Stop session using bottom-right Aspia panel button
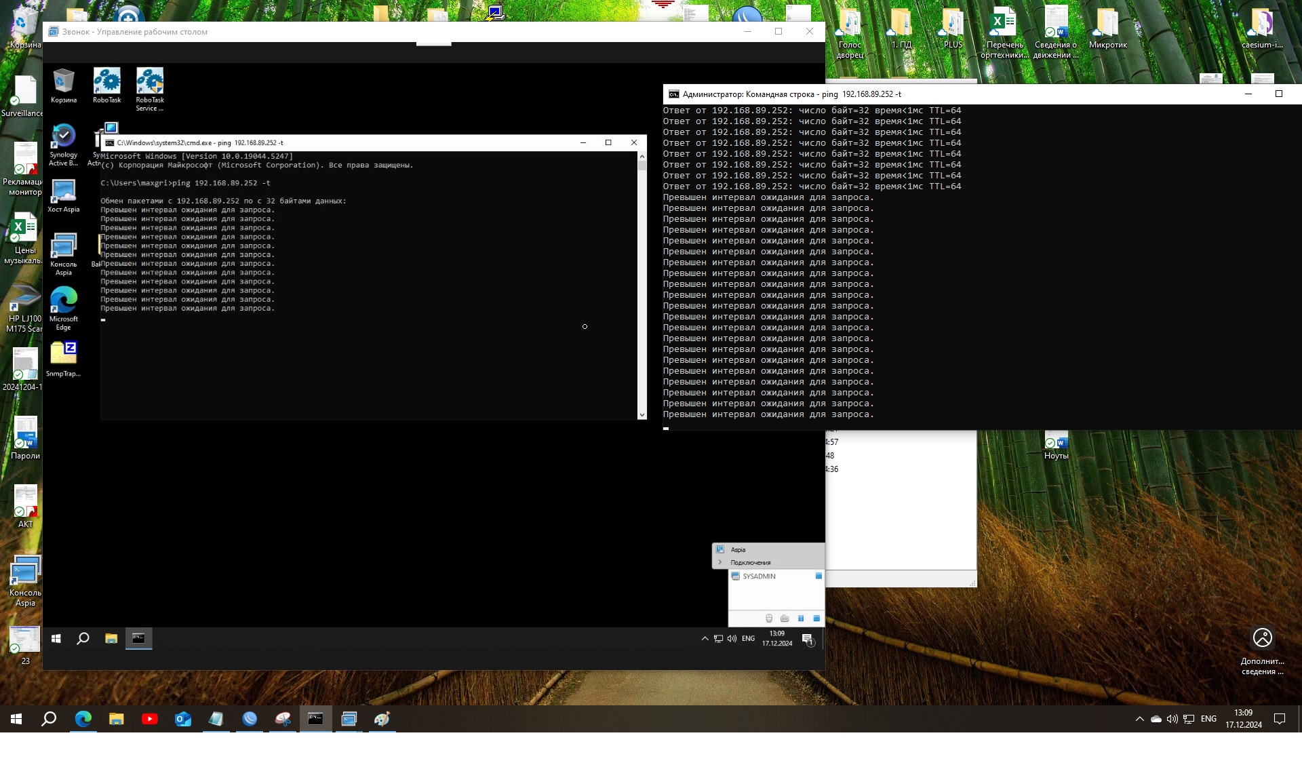The image size is (1302, 784). [x=816, y=619]
